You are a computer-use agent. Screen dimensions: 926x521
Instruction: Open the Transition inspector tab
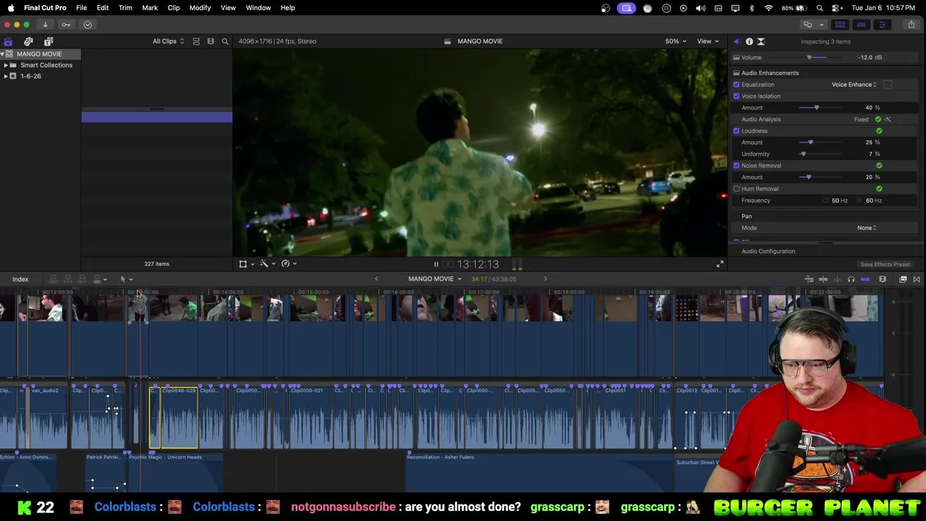760,41
